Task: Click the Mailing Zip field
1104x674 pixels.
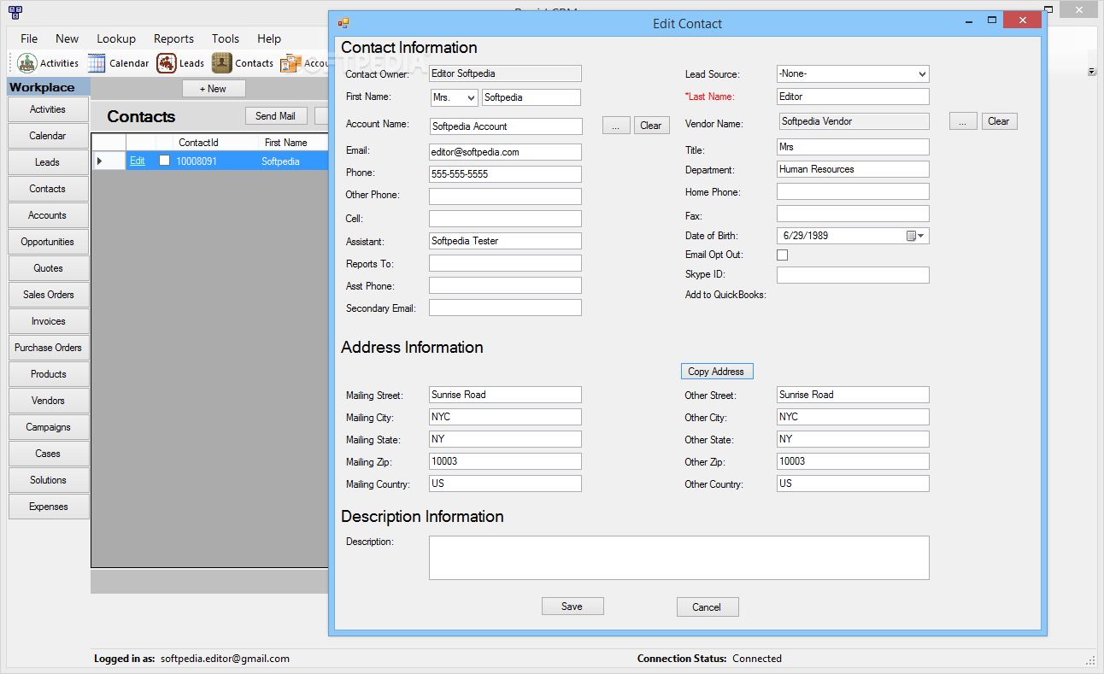Action: click(x=505, y=461)
